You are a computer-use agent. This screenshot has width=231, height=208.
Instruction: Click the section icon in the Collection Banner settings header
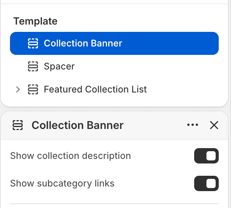(18, 125)
